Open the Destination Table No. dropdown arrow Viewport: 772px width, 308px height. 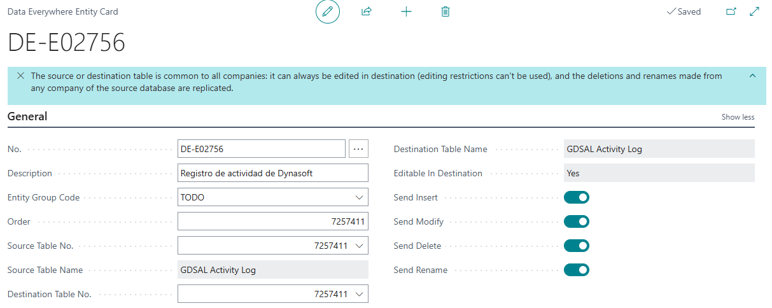360,294
